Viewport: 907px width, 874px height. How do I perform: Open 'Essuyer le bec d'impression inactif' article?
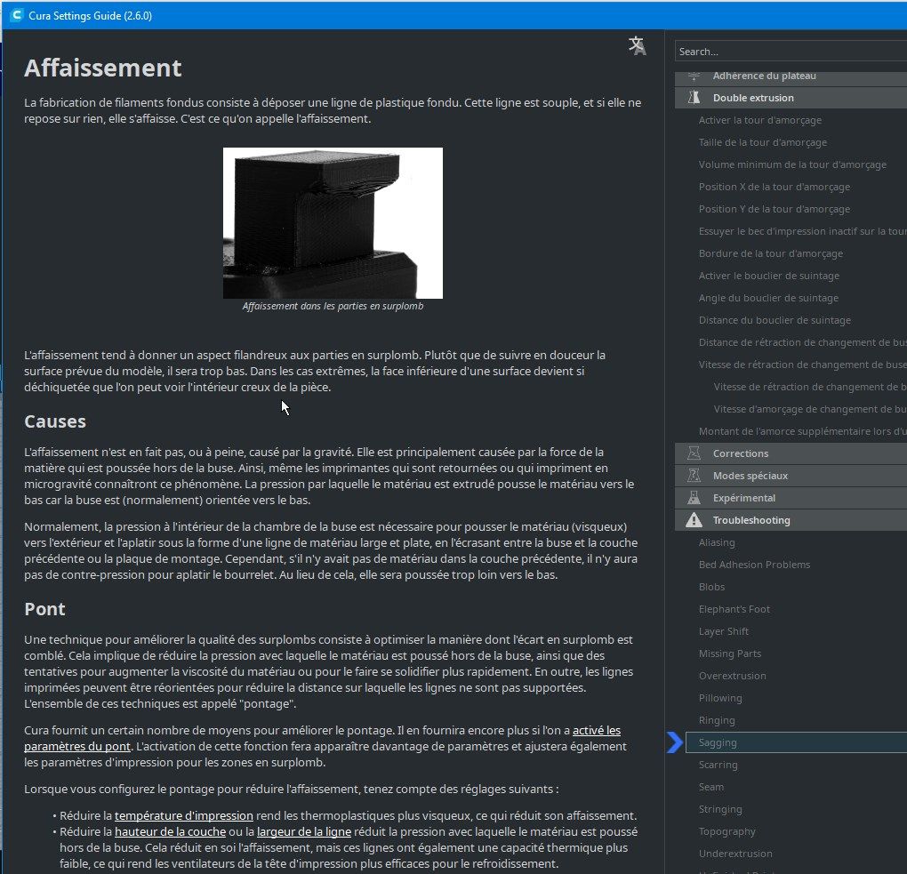[803, 231]
